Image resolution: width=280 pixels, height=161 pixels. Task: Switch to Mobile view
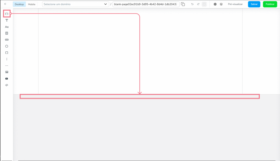[x=32, y=4]
